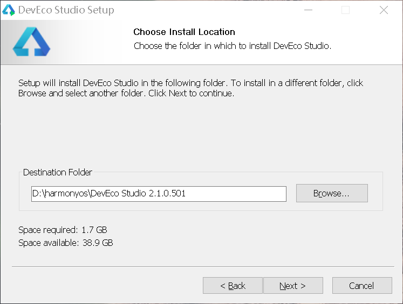Click the empty space right of Browse button

tap(375, 194)
